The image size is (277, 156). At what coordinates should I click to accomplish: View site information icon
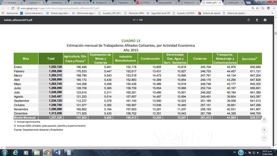pyautogui.click(x=18, y=8)
